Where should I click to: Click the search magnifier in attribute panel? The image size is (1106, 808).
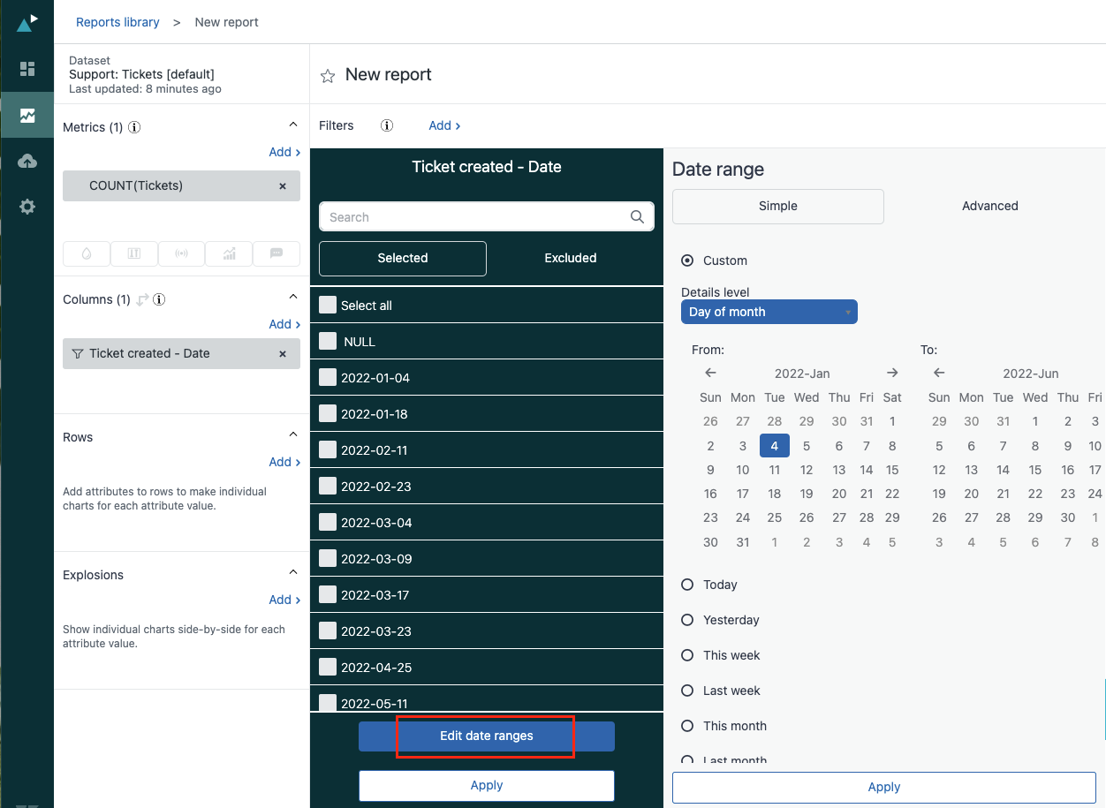coord(637,217)
